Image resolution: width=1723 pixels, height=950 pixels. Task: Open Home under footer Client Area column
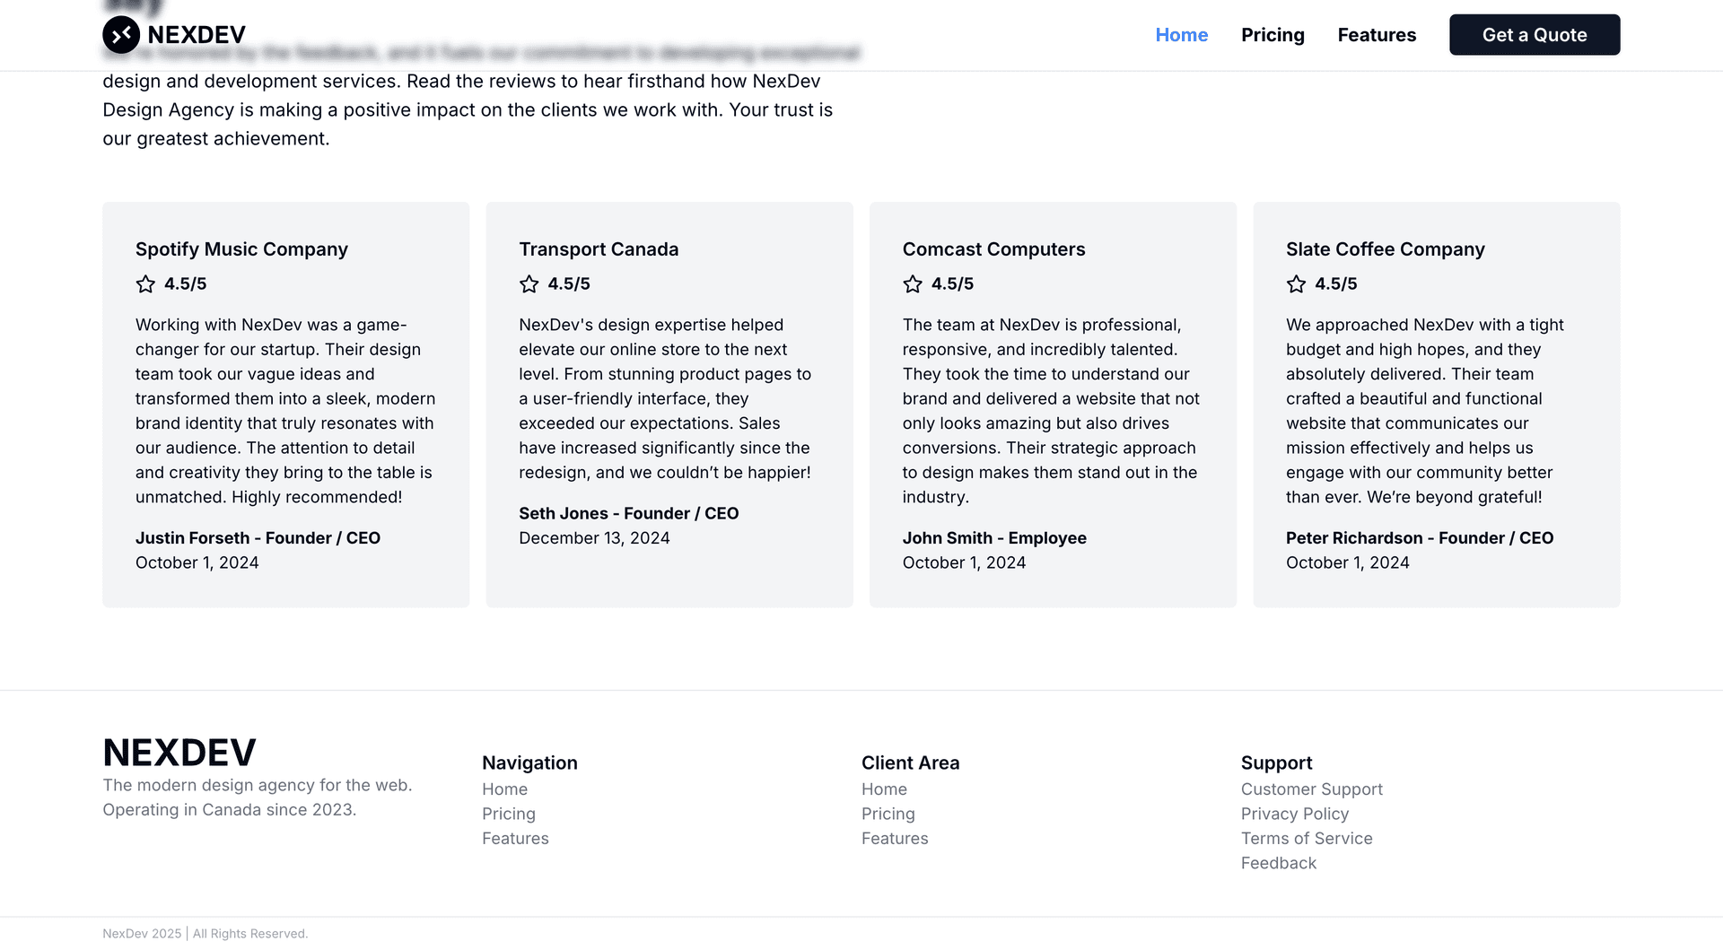[x=885, y=789]
